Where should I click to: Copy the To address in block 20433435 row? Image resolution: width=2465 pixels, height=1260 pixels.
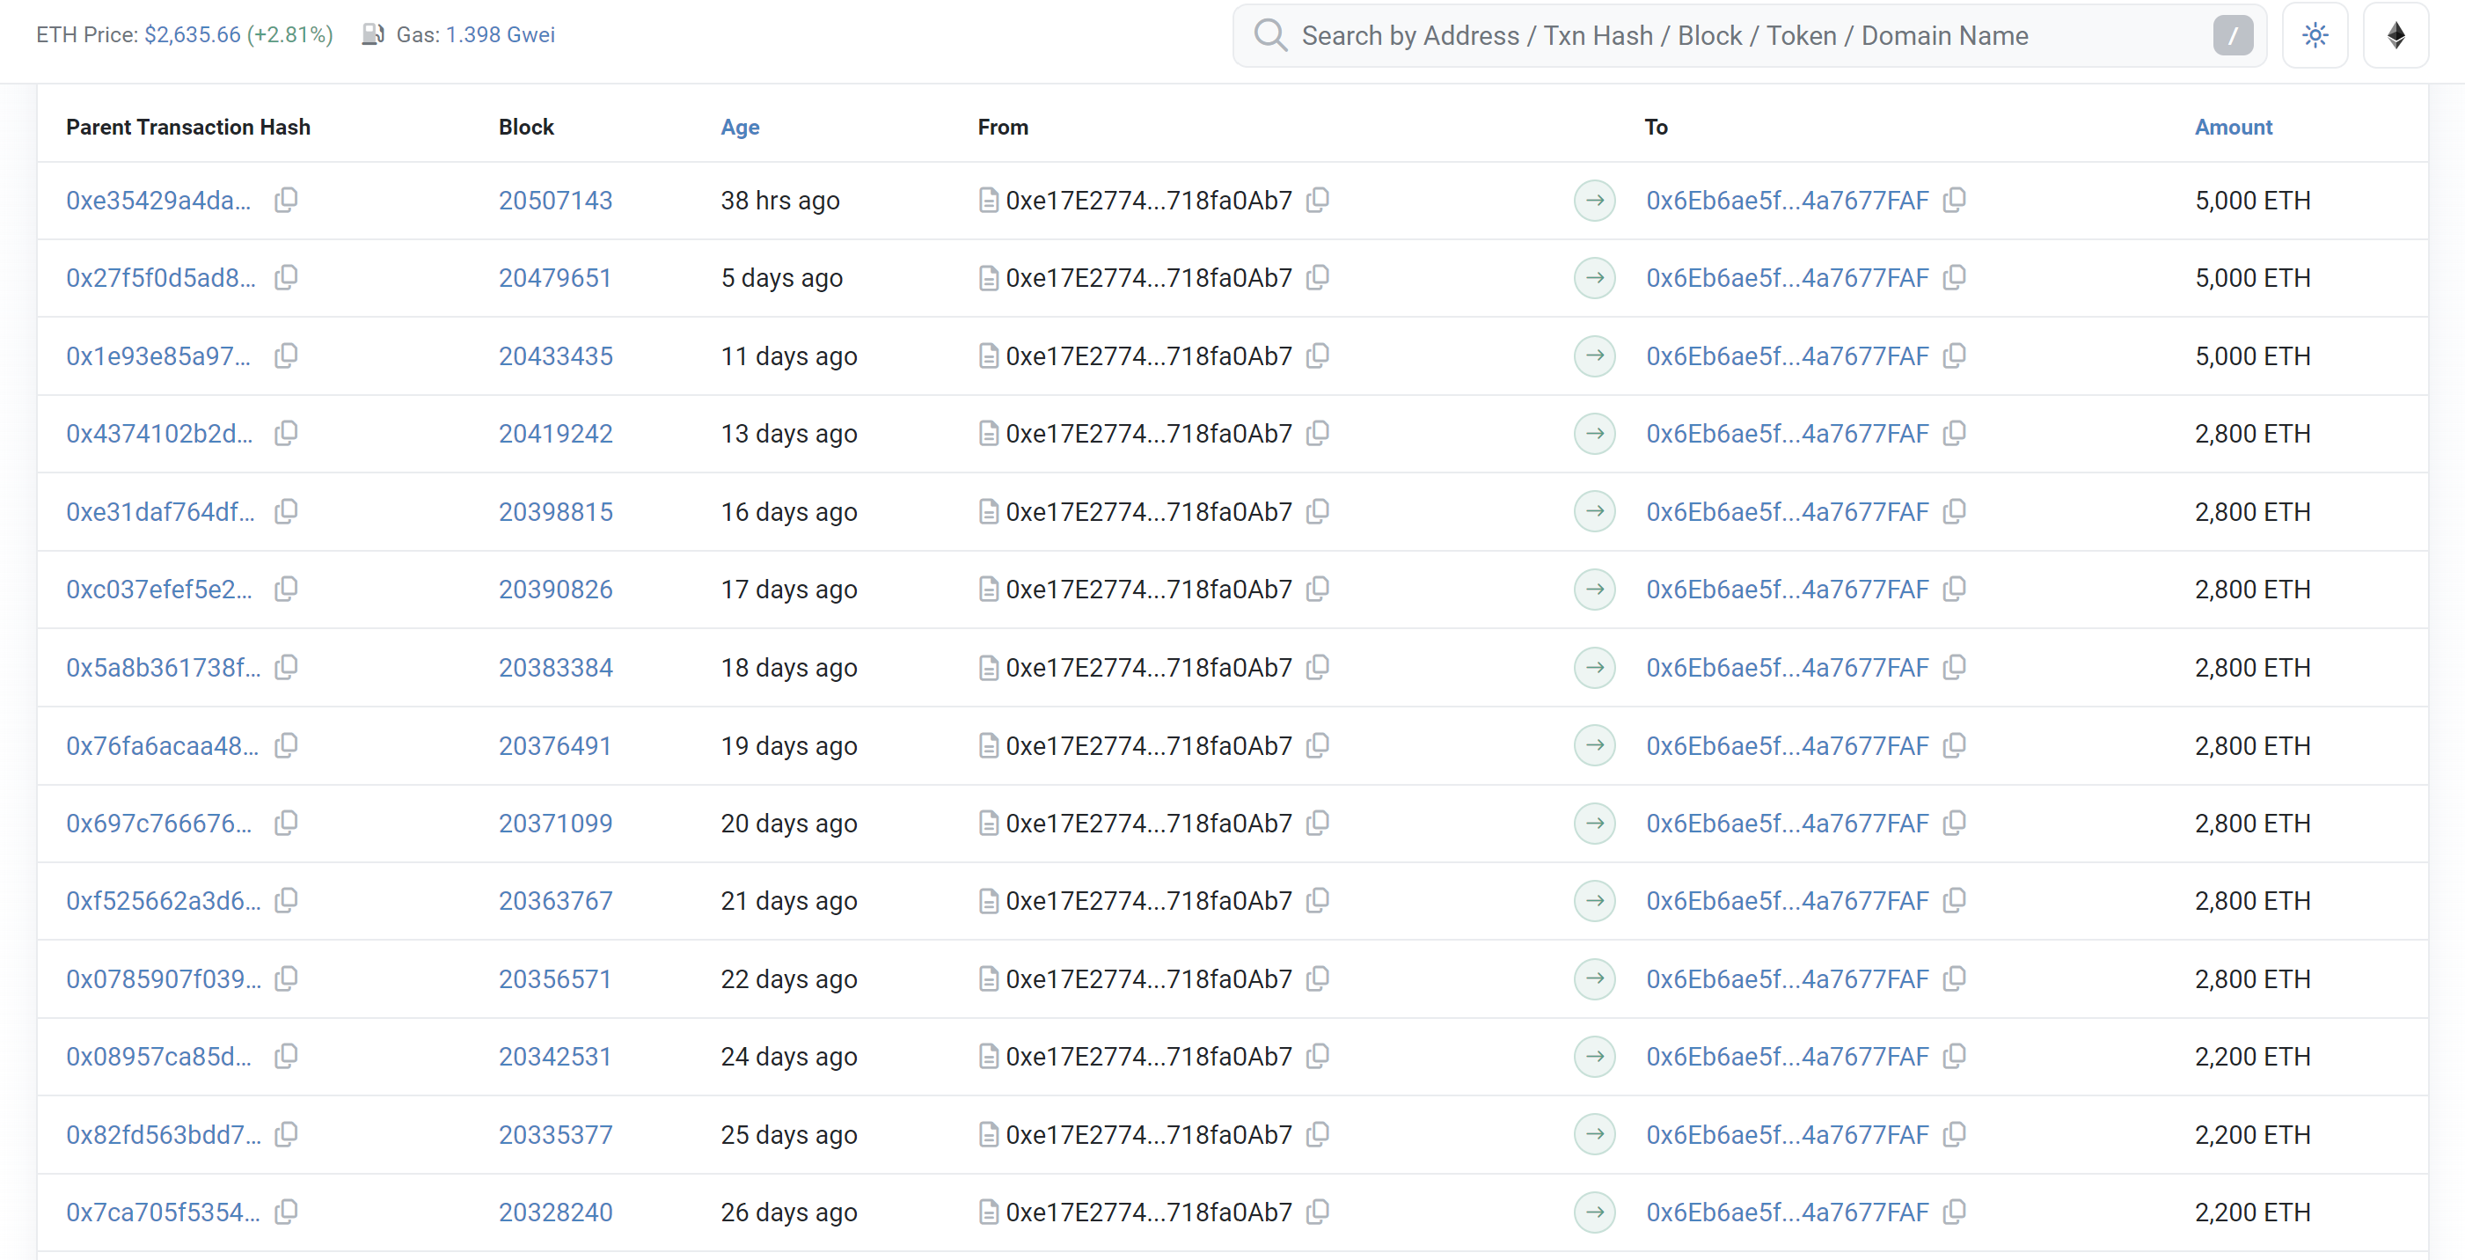point(1955,356)
